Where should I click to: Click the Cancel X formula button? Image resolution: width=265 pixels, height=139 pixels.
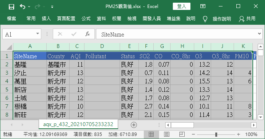[x=60, y=34]
